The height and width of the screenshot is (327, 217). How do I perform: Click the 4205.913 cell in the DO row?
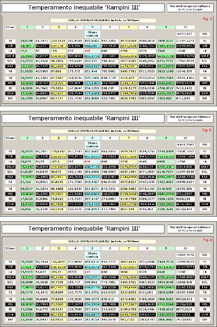click(x=166, y=98)
